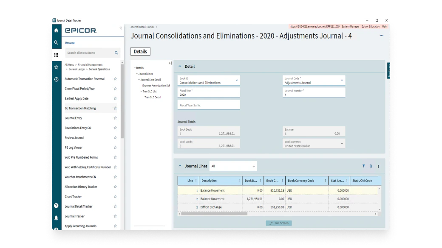The height and width of the screenshot is (248, 442).
Task: Click Journal Detail Tracker breadcrumb at top
Action: 142,27
